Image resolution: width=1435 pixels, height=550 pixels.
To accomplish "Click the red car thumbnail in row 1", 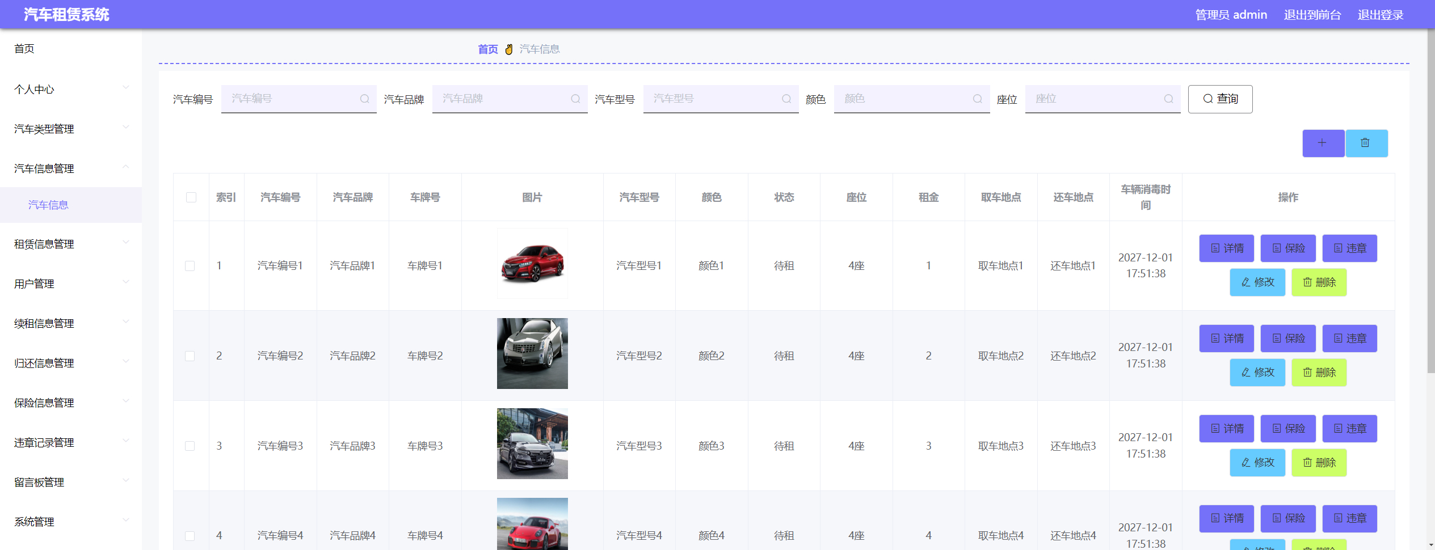I will coord(532,263).
